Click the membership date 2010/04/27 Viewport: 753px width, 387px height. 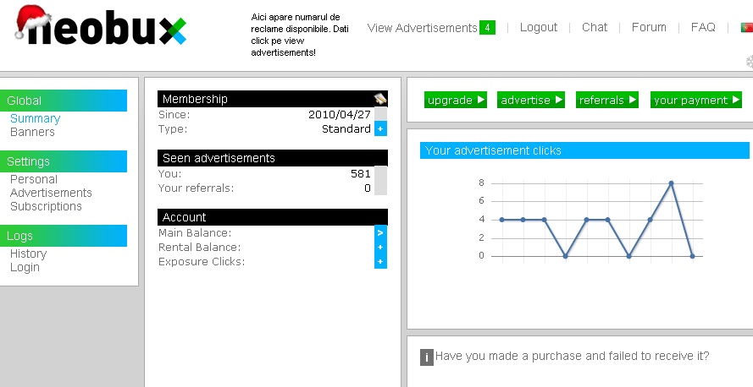[340, 114]
